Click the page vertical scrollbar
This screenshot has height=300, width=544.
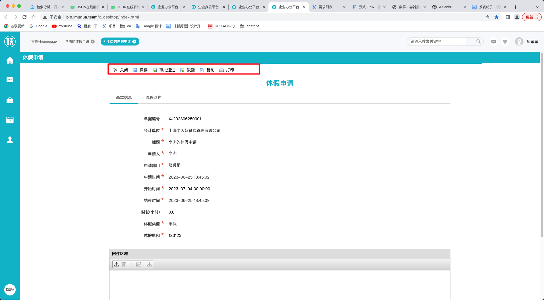point(542,145)
